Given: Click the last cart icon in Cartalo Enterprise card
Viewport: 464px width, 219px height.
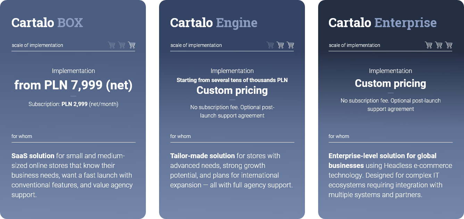Looking at the screenshot, I should coord(449,45).
